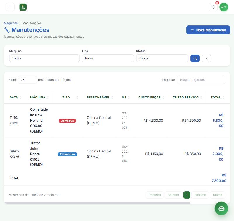Viewport: 234px width, 221px height.
Task: Select page 1 in pagination
Action: tap(187, 195)
